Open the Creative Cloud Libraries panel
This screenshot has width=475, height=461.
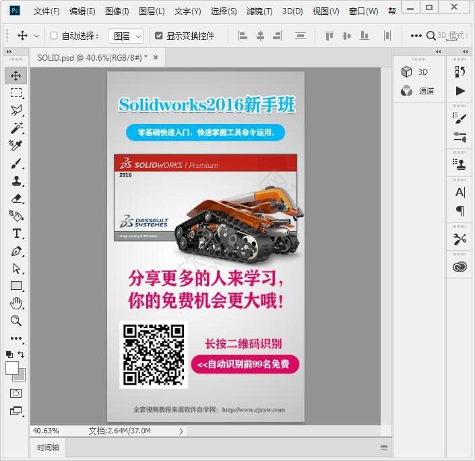(x=460, y=267)
